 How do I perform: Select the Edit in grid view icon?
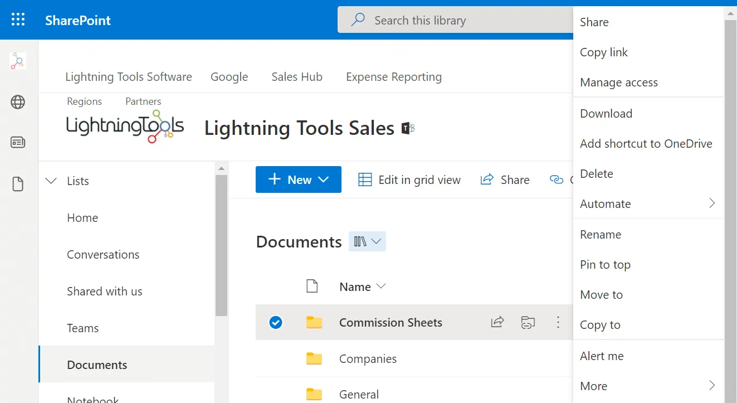pyautogui.click(x=365, y=179)
